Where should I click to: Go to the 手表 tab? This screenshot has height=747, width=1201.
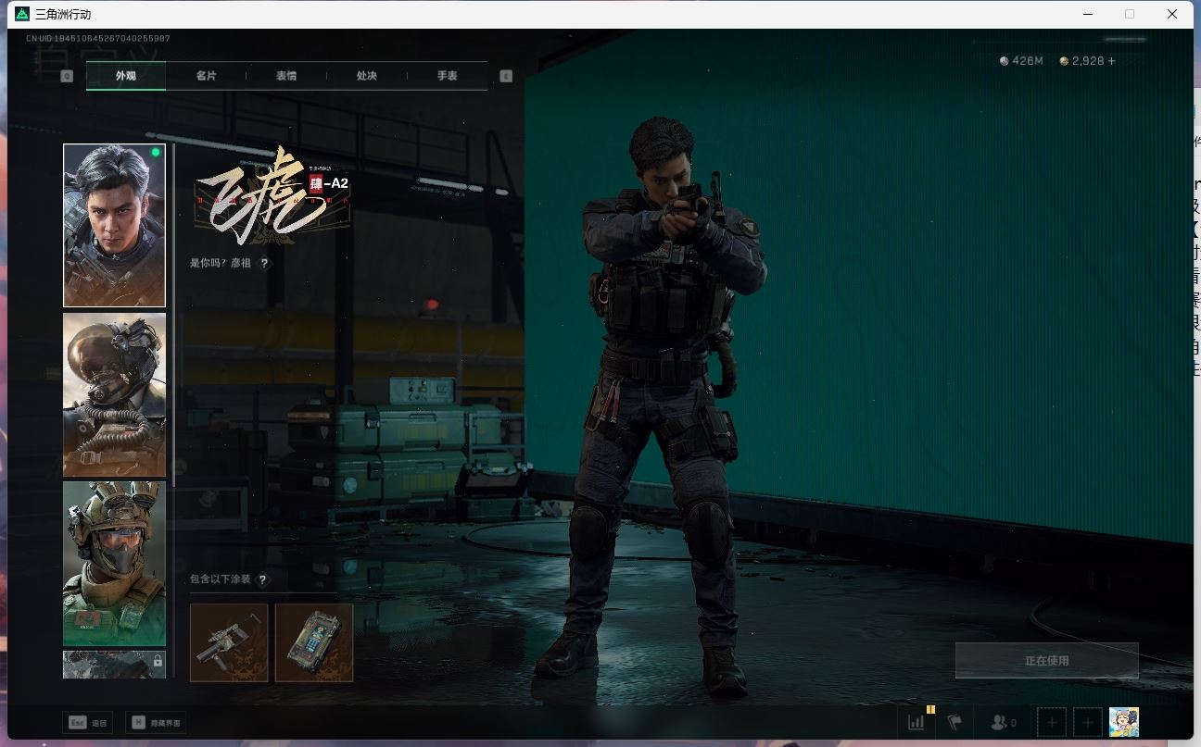coord(448,76)
